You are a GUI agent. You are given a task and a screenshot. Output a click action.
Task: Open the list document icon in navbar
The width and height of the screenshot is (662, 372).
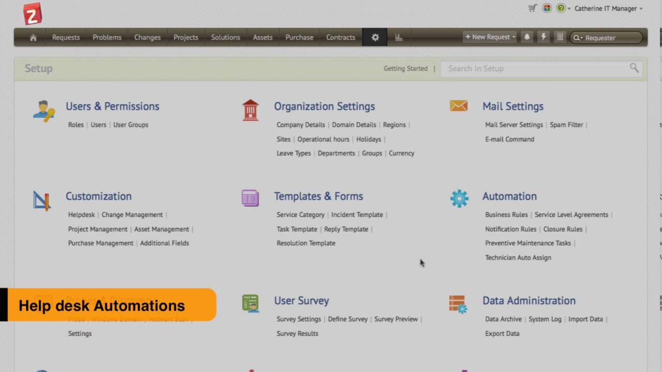[x=560, y=37]
